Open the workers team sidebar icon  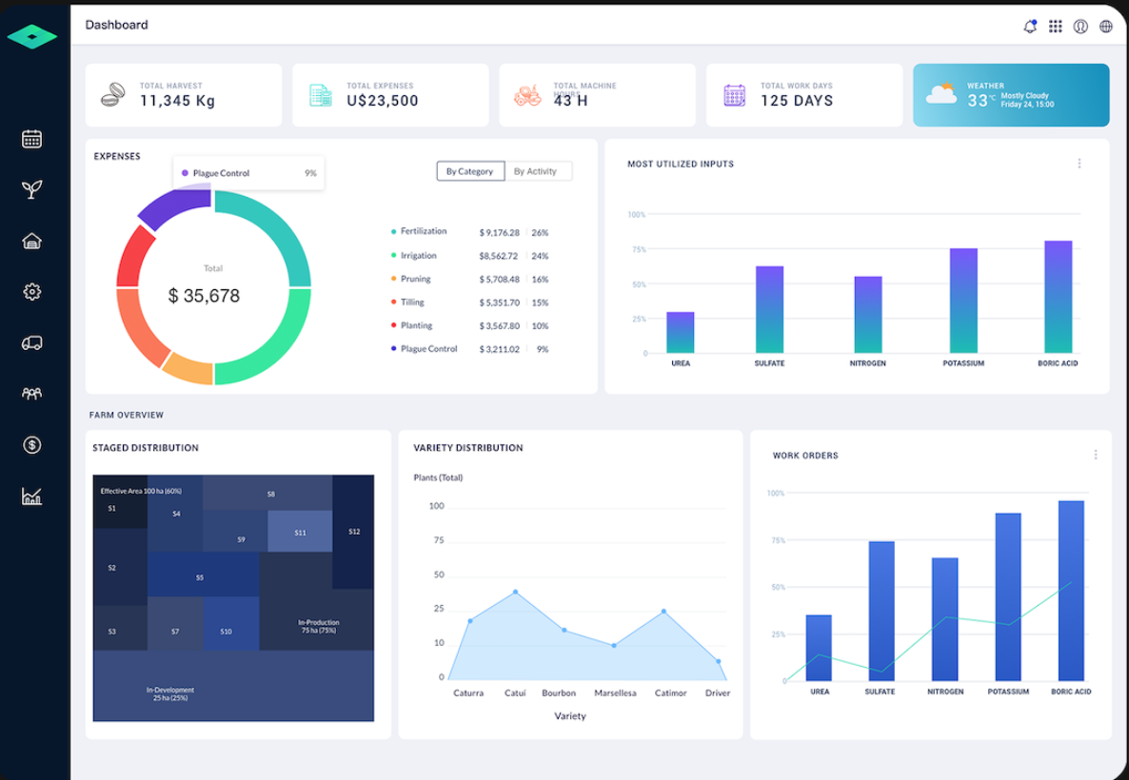pyautogui.click(x=31, y=393)
